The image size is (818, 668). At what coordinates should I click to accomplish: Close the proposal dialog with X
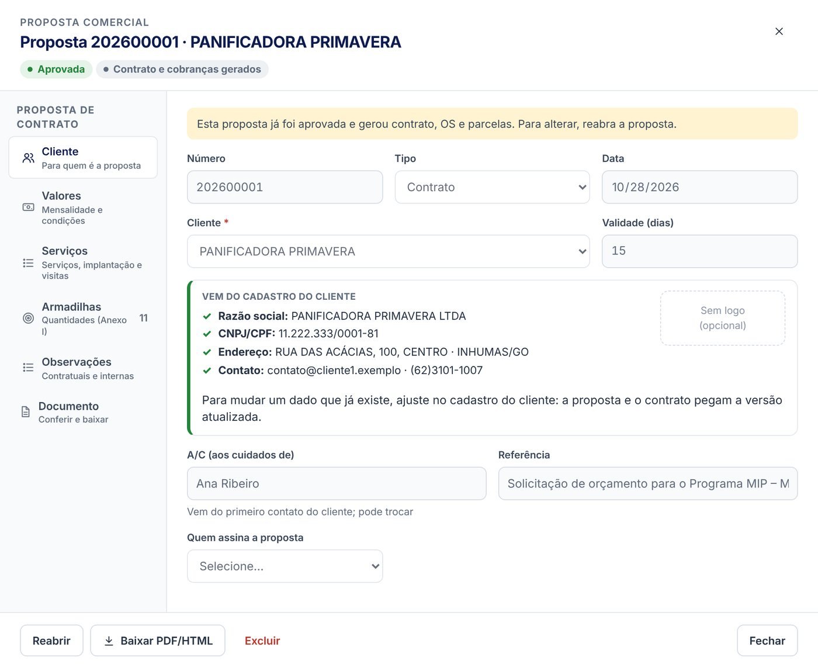coord(779,32)
